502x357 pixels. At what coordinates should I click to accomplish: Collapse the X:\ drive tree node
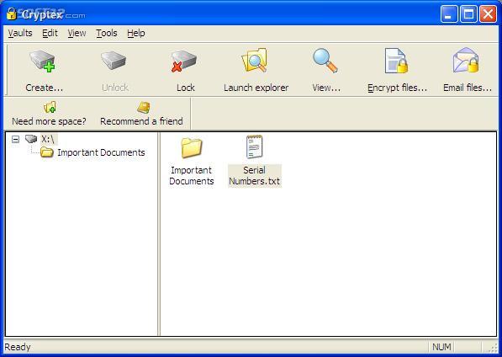(15, 139)
